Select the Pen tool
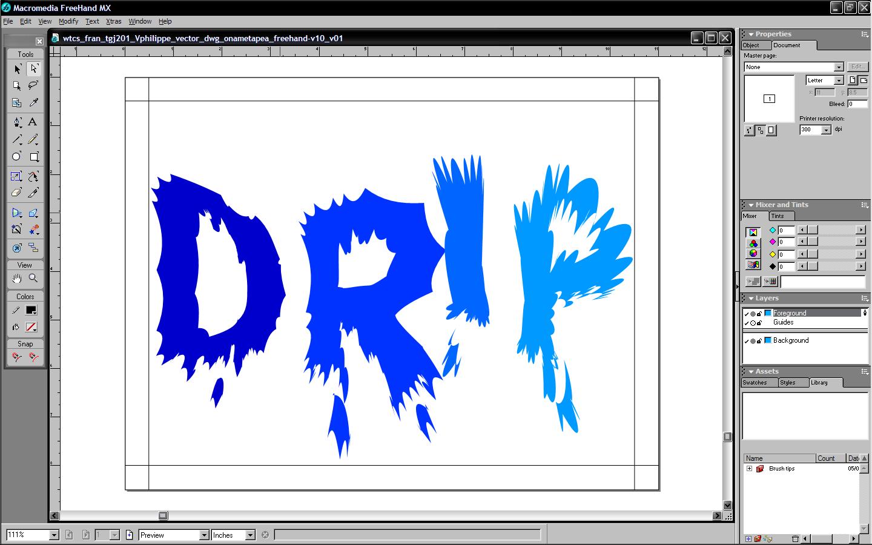872x545 pixels. (x=17, y=122)
